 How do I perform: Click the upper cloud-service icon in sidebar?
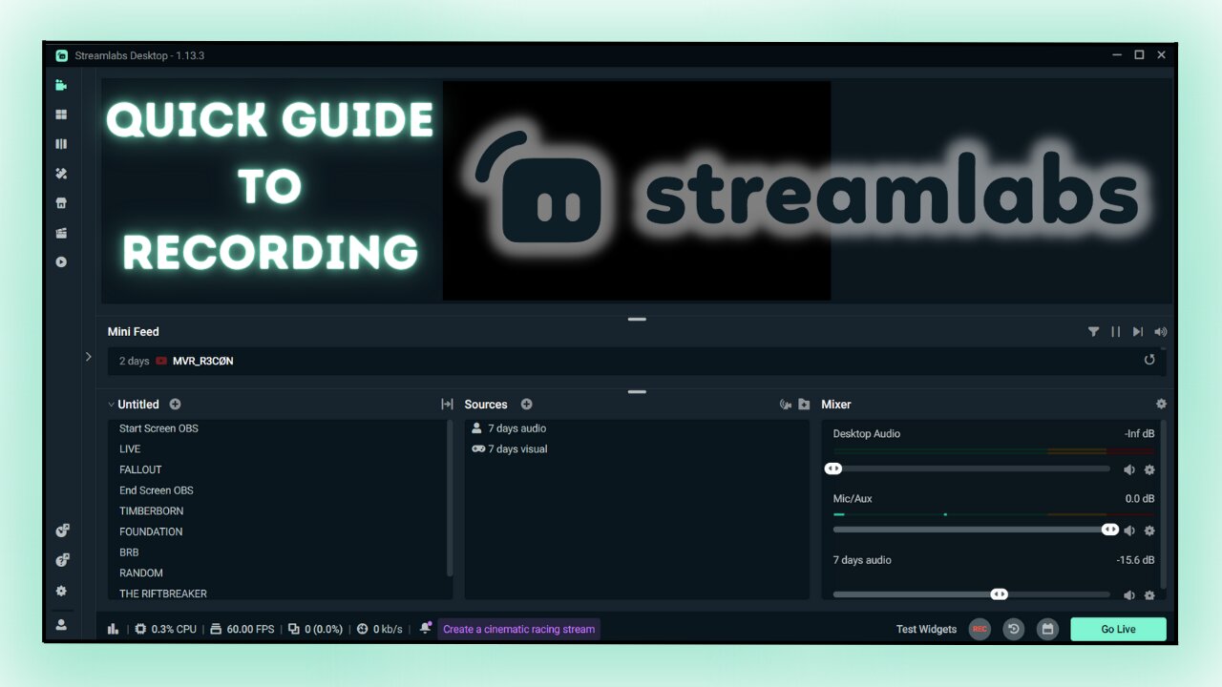click(61, 531)
